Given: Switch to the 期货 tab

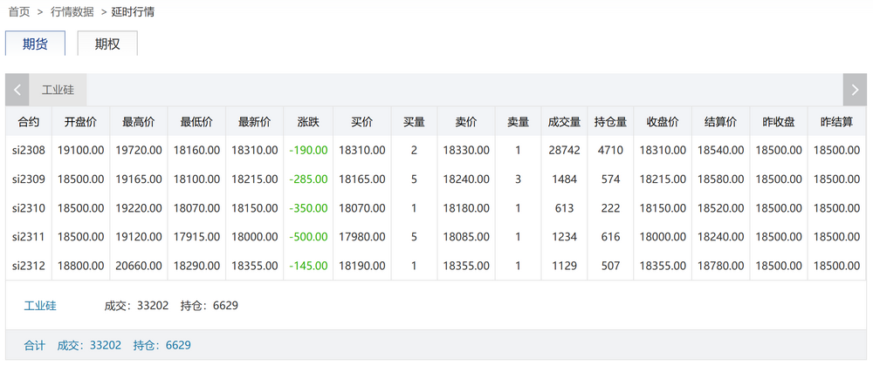Looking at the screenshot, I should coord(35,44).
